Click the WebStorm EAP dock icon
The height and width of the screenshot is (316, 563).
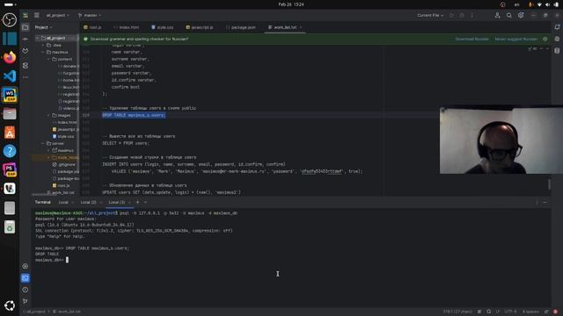tap(10, 95)
